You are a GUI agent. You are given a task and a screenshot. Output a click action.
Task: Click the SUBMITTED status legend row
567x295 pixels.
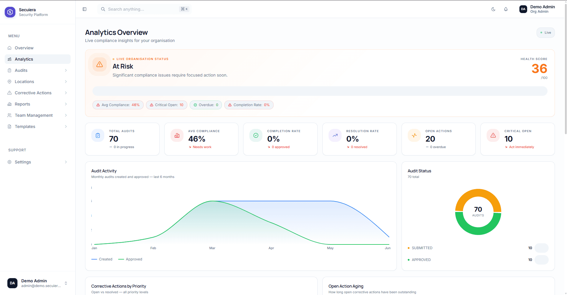click(x=478, y=248)
